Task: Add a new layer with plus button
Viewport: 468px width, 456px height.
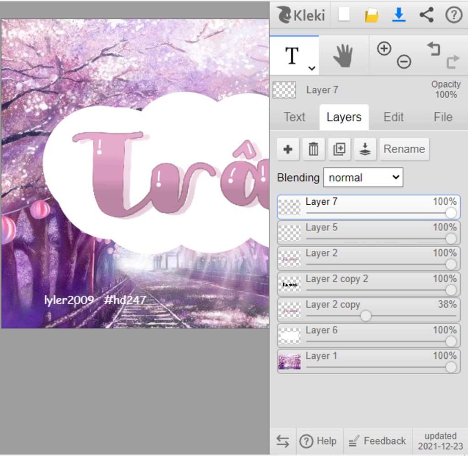Action: click(288, 149)
